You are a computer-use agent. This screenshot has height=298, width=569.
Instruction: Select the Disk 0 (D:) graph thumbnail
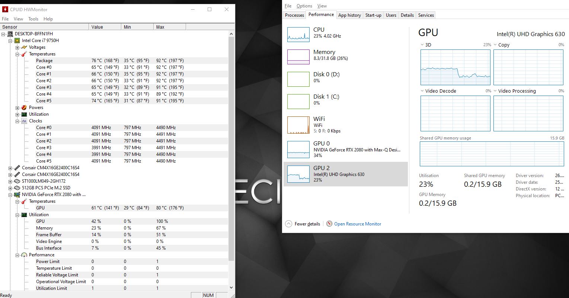(x=298, y=79)
